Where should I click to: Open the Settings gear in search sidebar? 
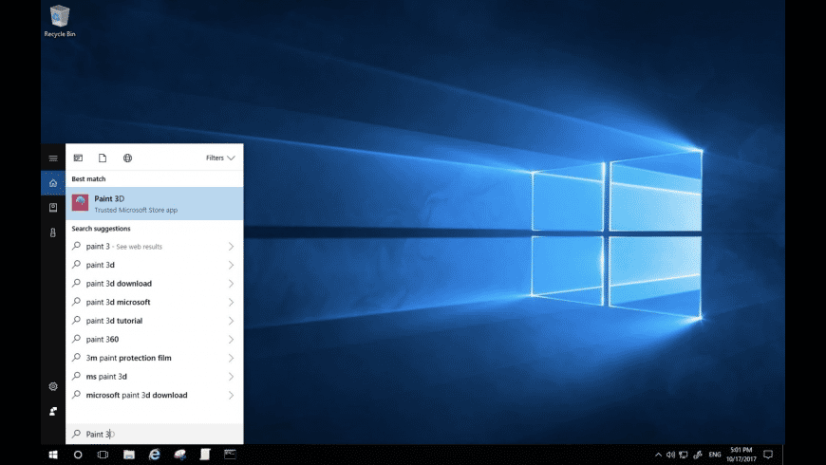pos(53,386)
